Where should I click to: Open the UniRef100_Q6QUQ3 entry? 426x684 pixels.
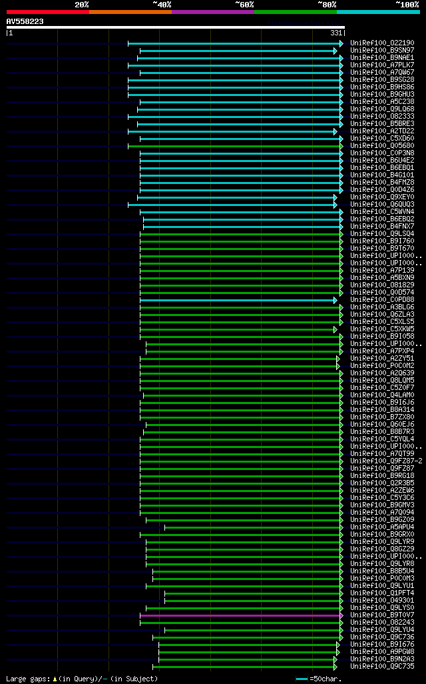coord(382,204)
